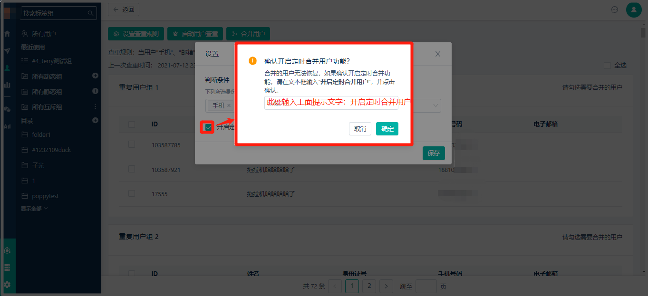Open the settings gear at rail bottom
This screenshot has height=296, width=648.
click(7, 285)
